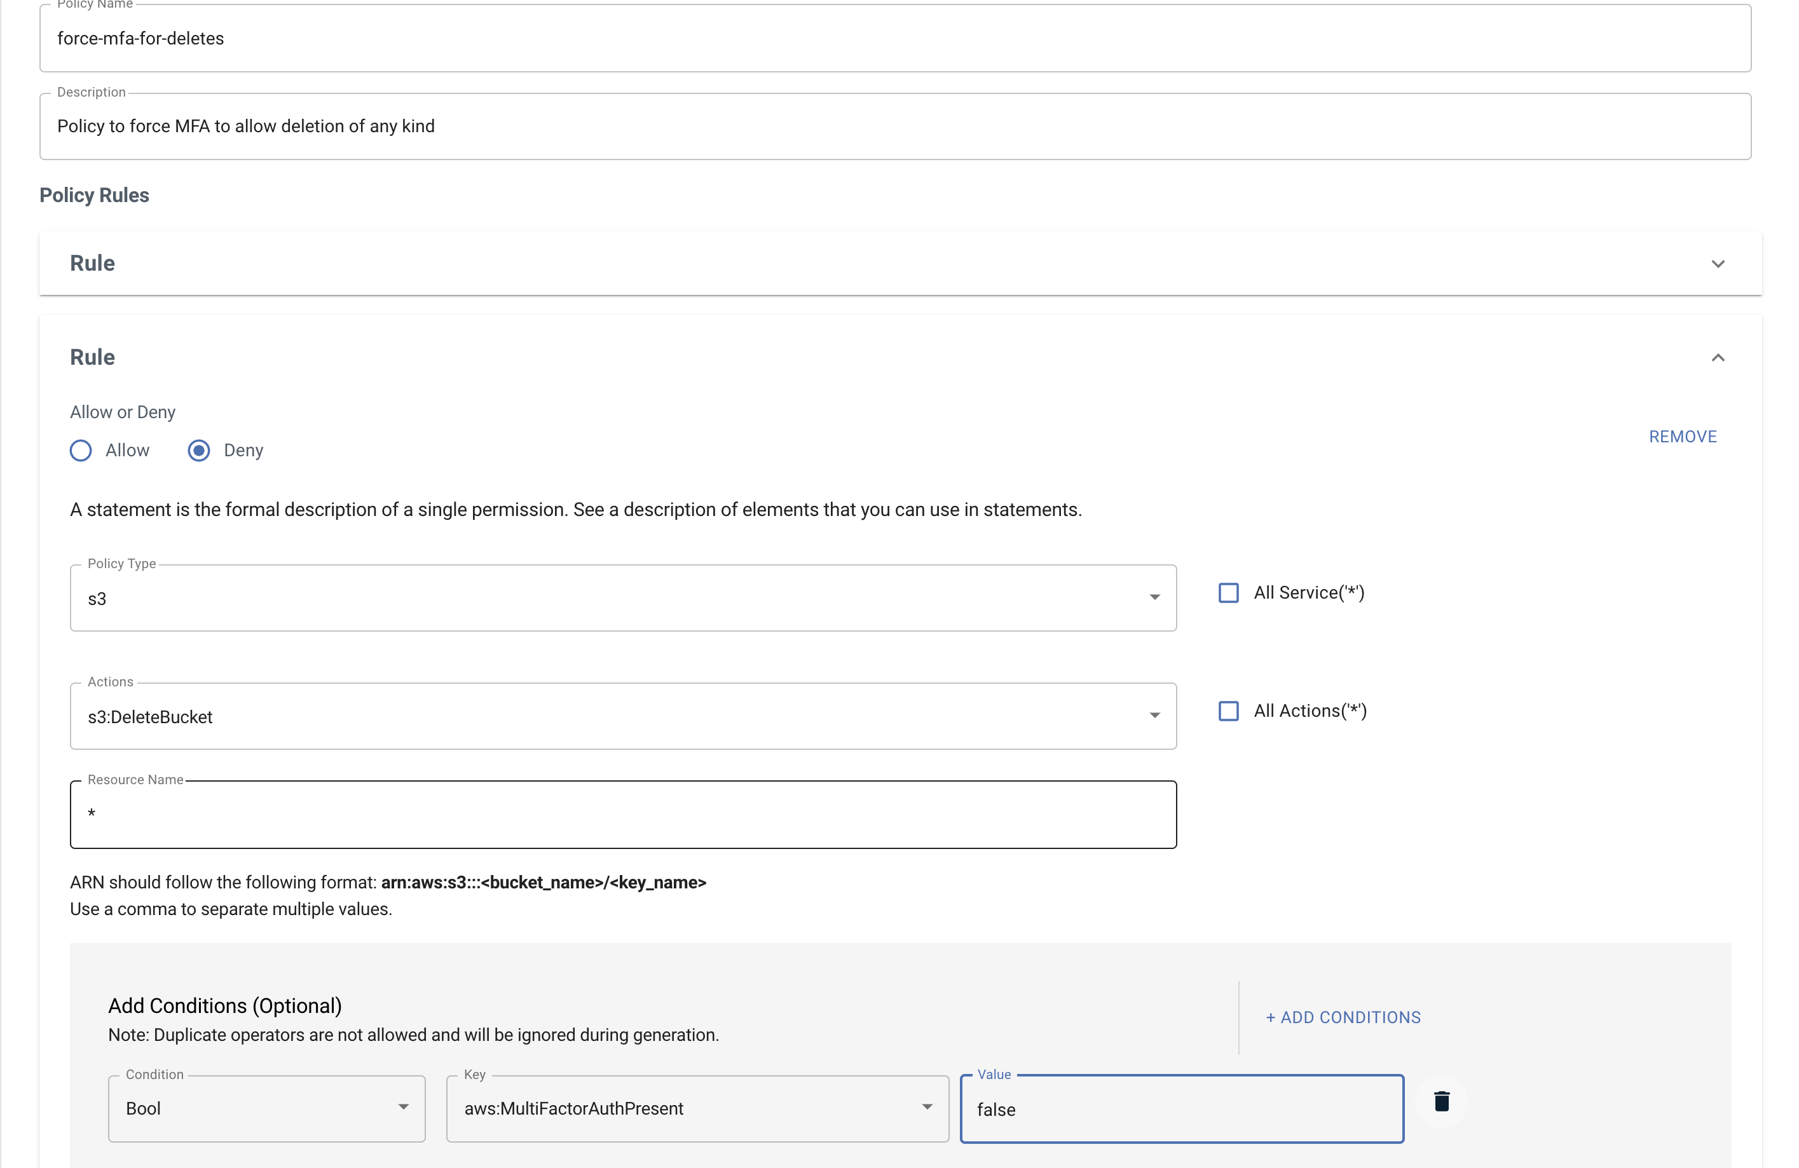This screenshot has width=1799, height=1168.
Task: Expand the collapsed first Rule section
Action: pyautogui.click(x=1719, y=264)
